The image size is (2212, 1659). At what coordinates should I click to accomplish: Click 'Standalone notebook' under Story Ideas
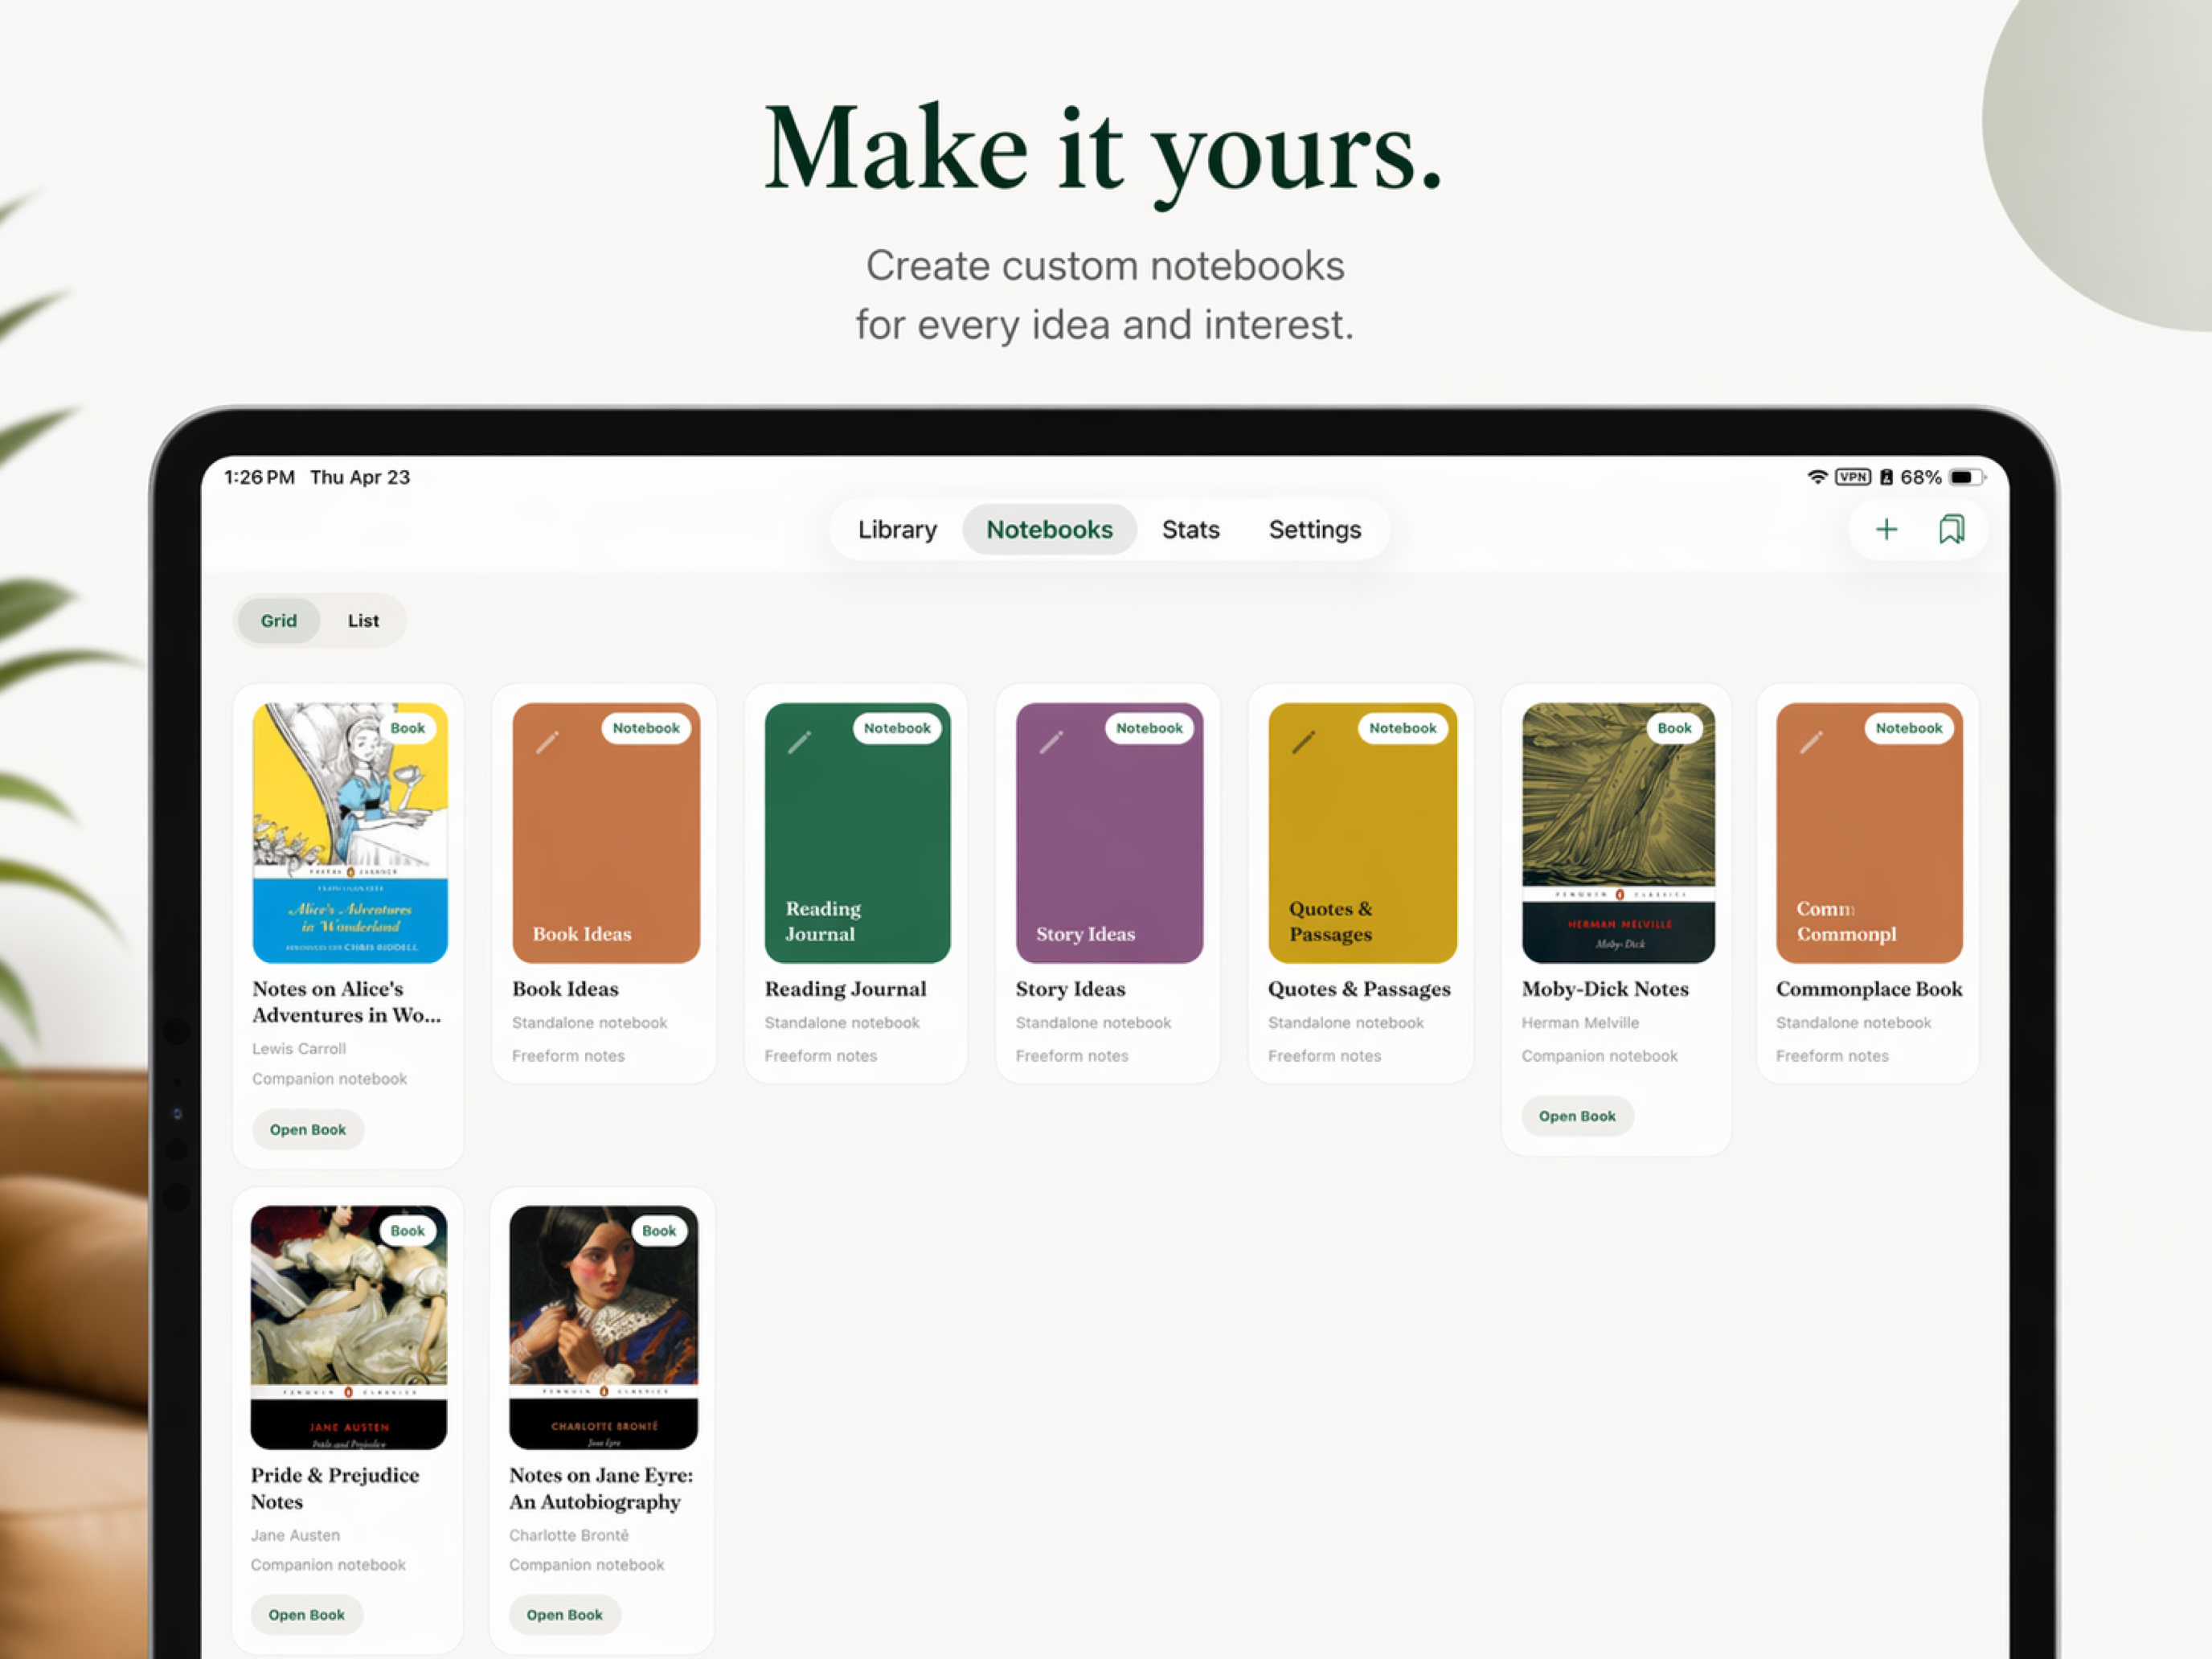coord(1093,1023)
